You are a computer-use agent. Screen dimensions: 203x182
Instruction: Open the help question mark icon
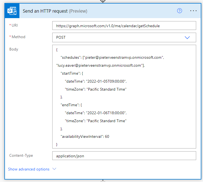(x=179, y=11)
